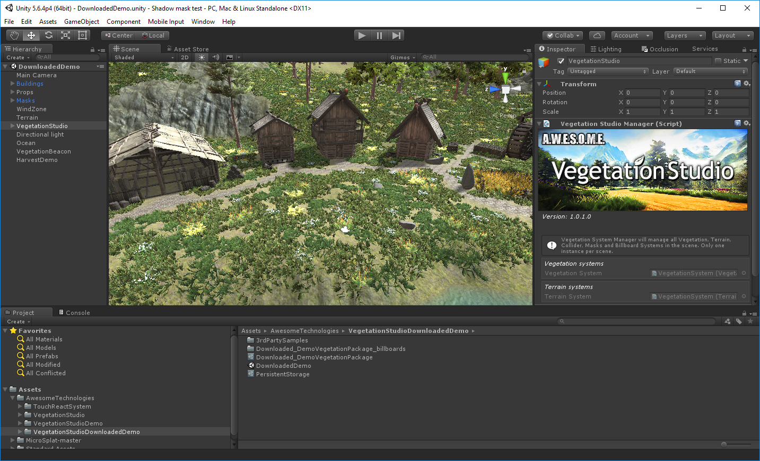760x461 pixels.
Task: Expand the Props hierarchy item
Action: point(12,92)
